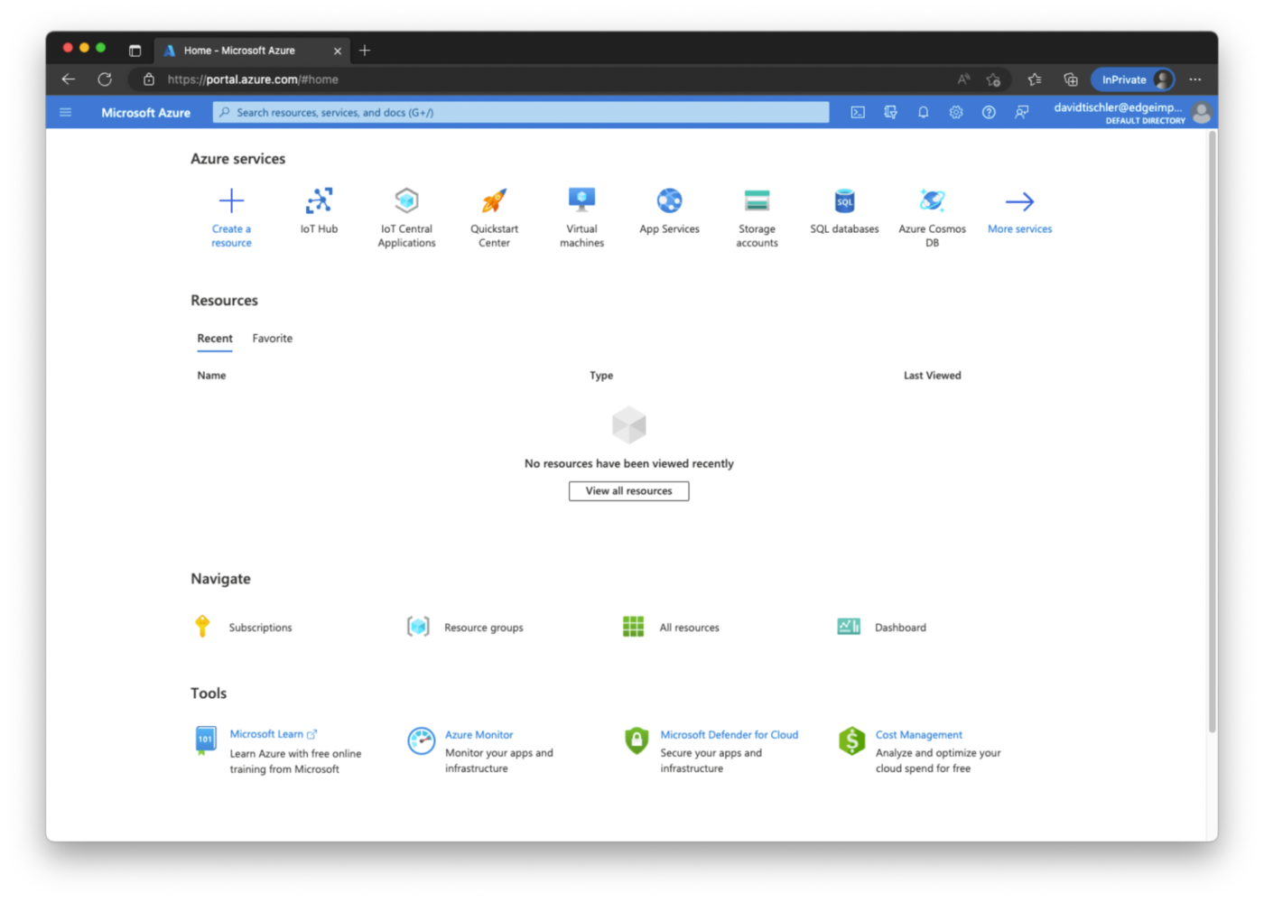Click the Defender for Cloud shield icon

[637, 740]
